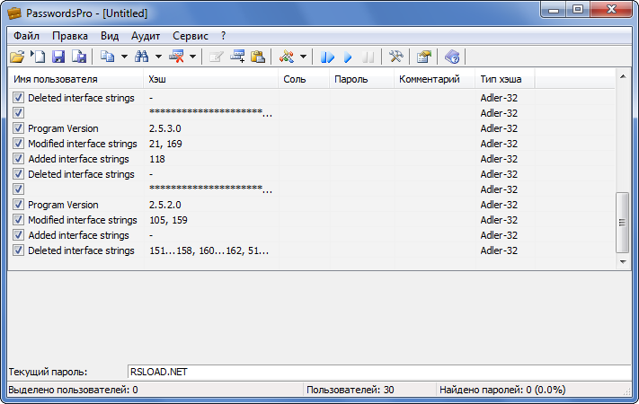The height and width of the screenshot is (404, 639).
Task: Click the paste clipboard toolbar icon
Action: pos(258,57)
